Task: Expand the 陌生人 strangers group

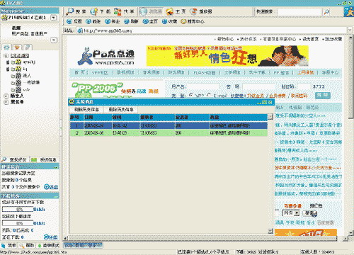Action: pyautogui.click(x=6, y=96)
